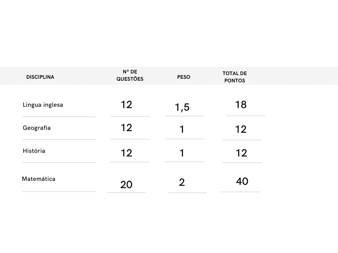Select the Matemática row label
The image size is (338, 253).
[39, 179]
